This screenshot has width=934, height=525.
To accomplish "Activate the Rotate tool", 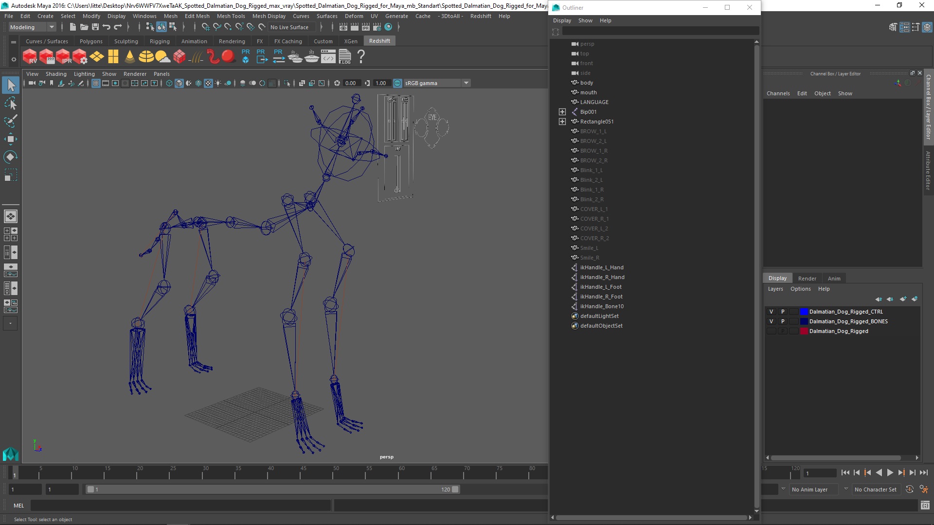I will click(x=11, y=157).
